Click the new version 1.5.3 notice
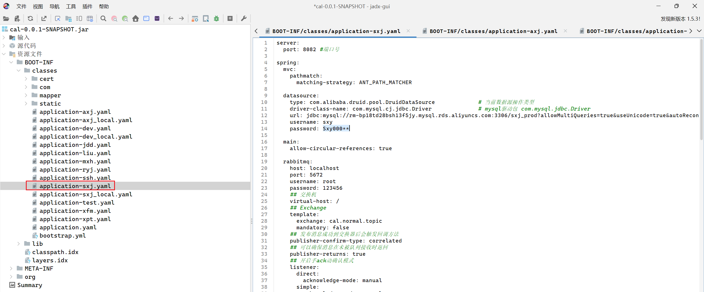704x292 pixels. 680,19
